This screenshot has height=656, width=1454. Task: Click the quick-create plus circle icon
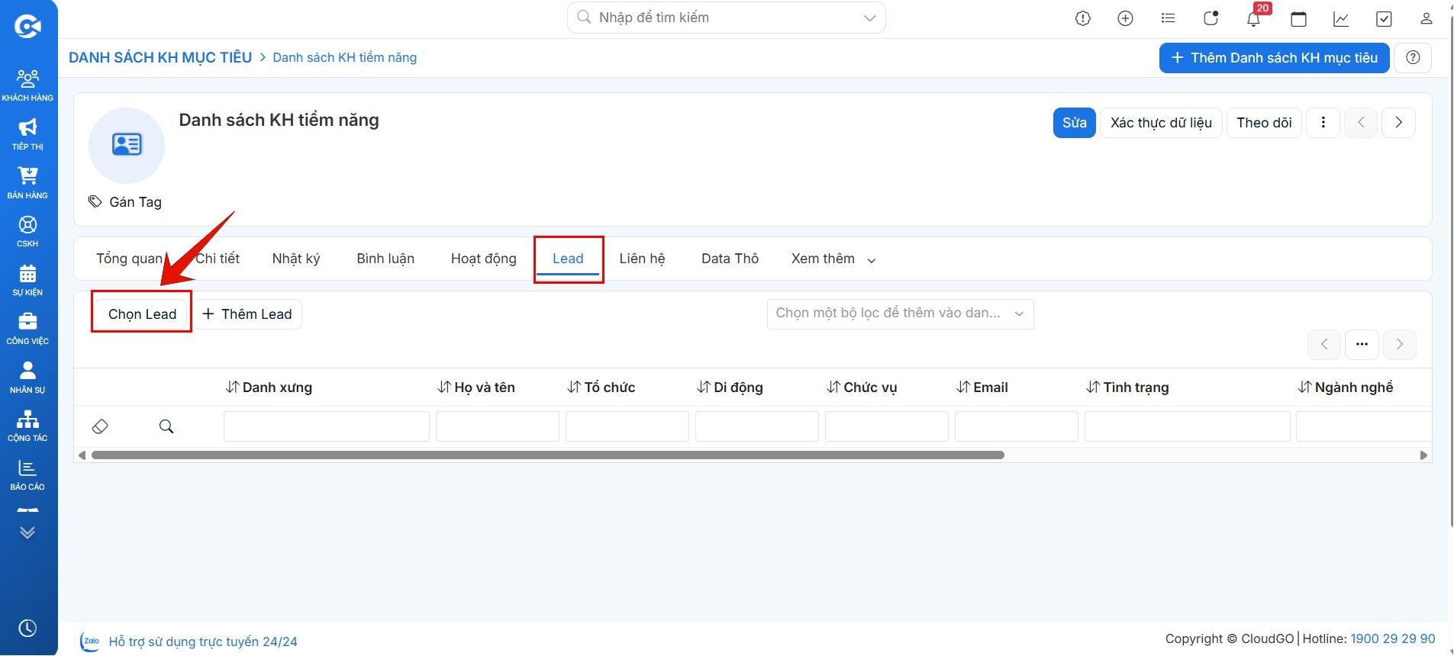click(x=1125, y=18)
